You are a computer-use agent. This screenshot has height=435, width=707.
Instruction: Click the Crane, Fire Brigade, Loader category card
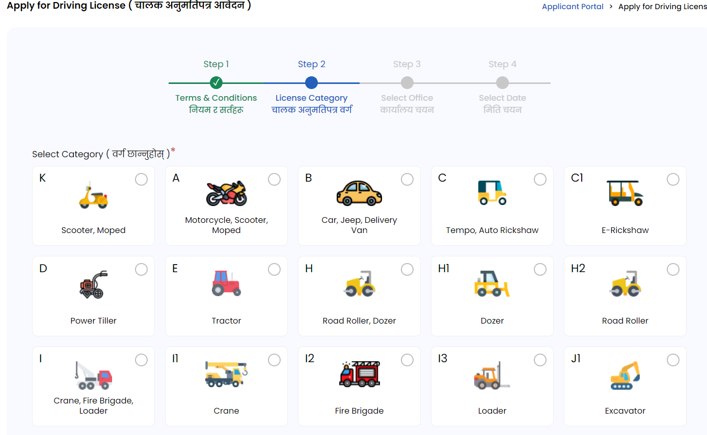pyautogui.click(x=93, y=386)
